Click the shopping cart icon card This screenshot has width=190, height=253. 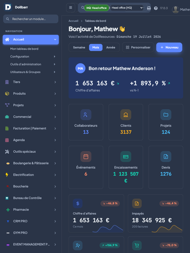(x=137, y=246)
